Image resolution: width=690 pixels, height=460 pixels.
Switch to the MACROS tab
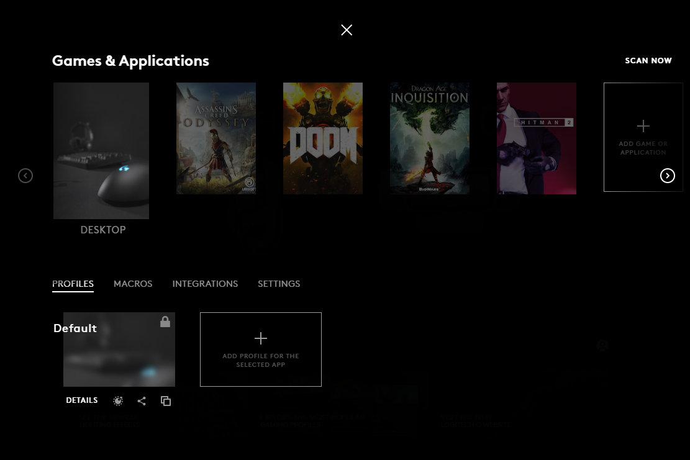(133, 284)
